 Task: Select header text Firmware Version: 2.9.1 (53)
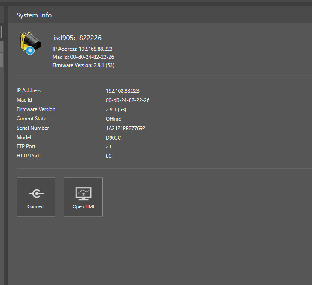coord(83,65)
